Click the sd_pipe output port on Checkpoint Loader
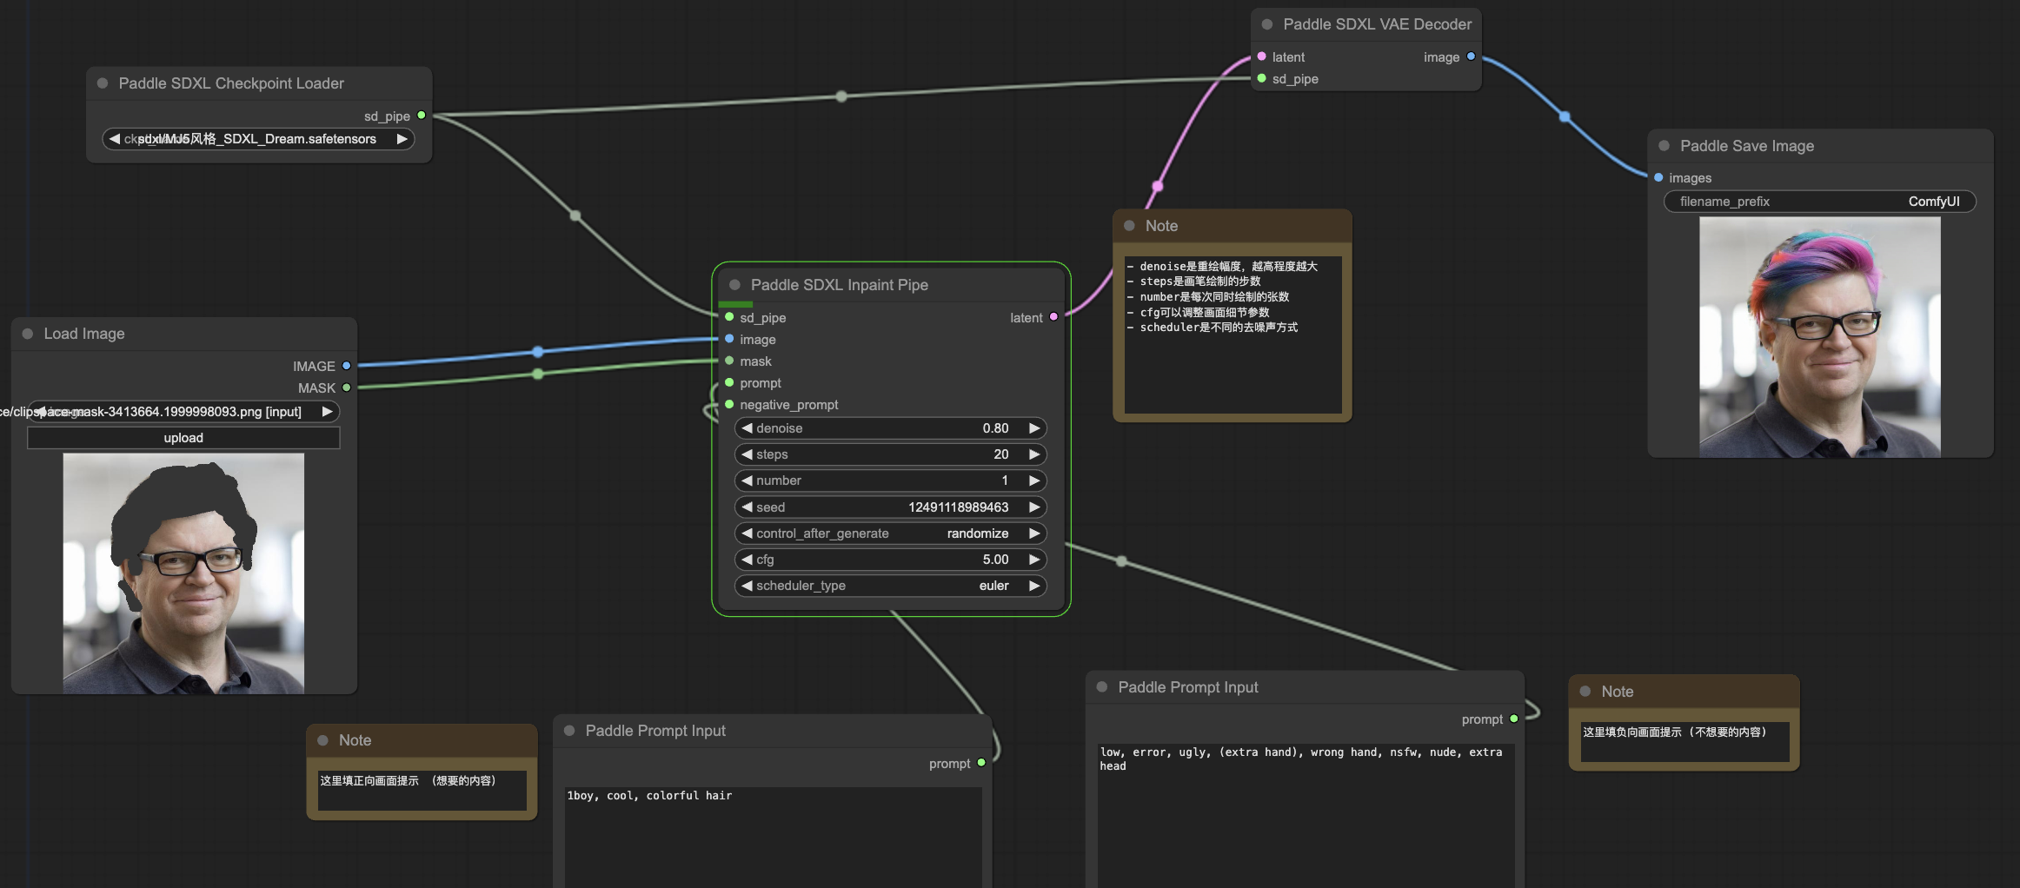This screenshot has width=2020, height=888. click(422, 116)
